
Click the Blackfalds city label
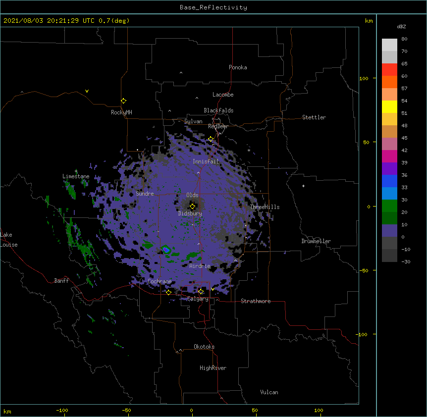tap(218, 110)
